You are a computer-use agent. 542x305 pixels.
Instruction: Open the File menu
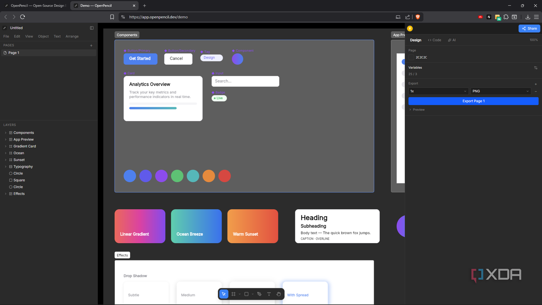[x=6, y=36]
